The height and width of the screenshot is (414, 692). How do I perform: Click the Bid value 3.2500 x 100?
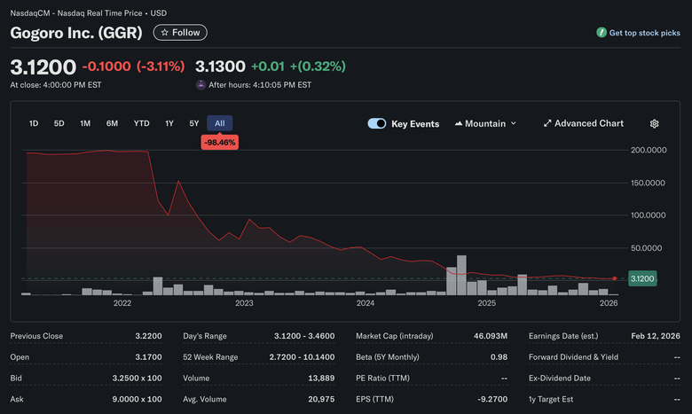137,379
